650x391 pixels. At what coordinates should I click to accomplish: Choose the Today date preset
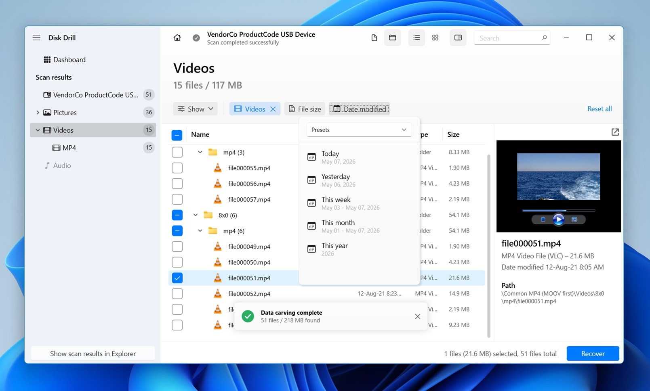coord(359,157)
